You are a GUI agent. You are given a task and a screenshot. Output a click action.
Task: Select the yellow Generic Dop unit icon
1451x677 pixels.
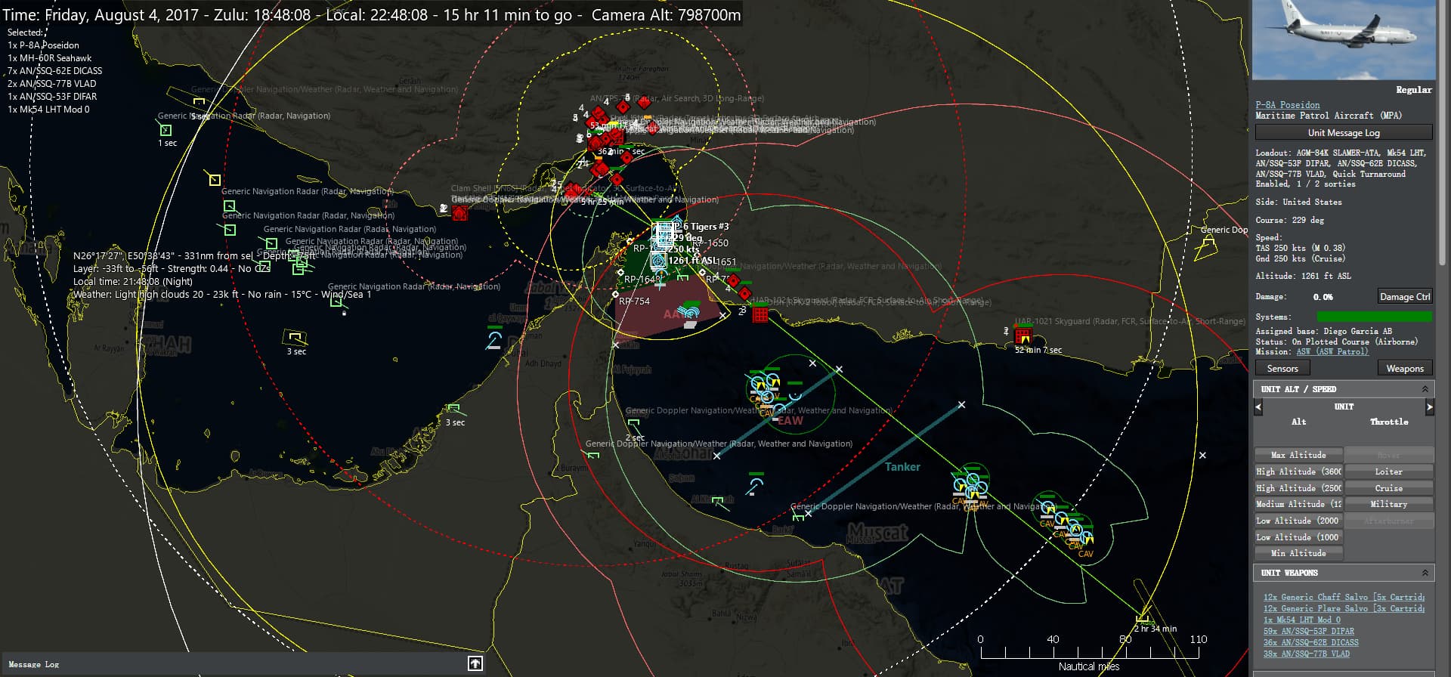(1208, 244)
